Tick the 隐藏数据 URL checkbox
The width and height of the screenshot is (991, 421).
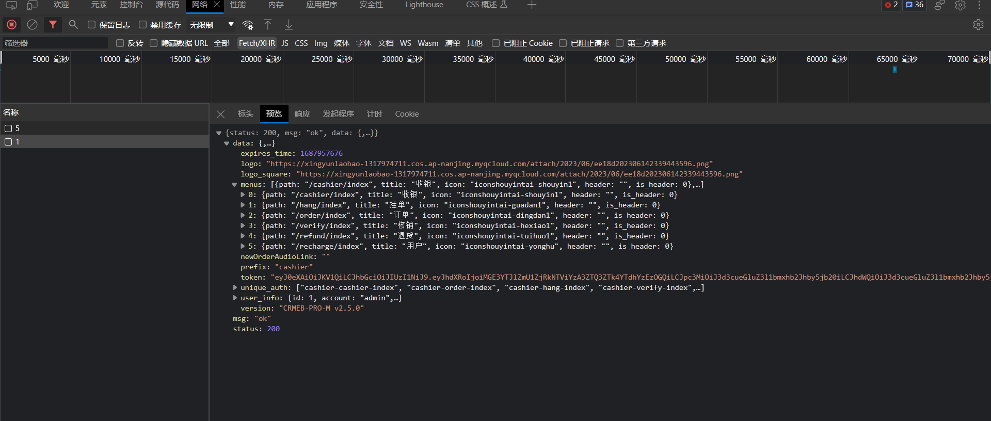click(x=153, y=43)
